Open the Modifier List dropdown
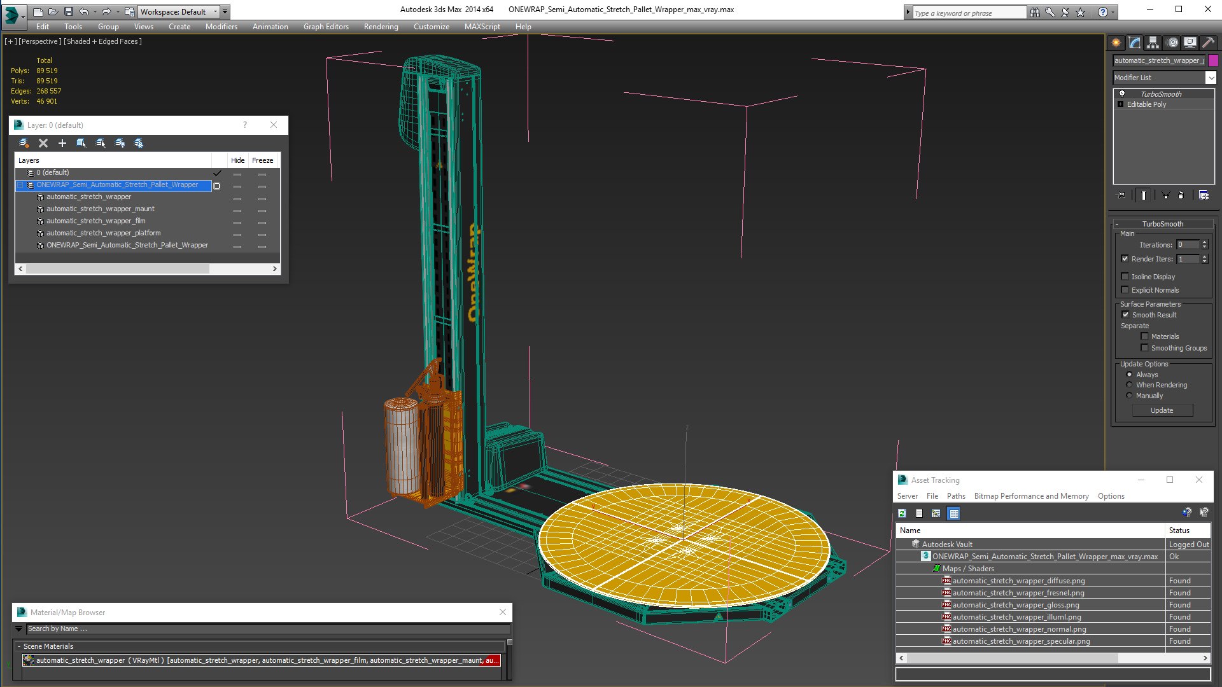The image size is (1222, 687). [1164, 78]
